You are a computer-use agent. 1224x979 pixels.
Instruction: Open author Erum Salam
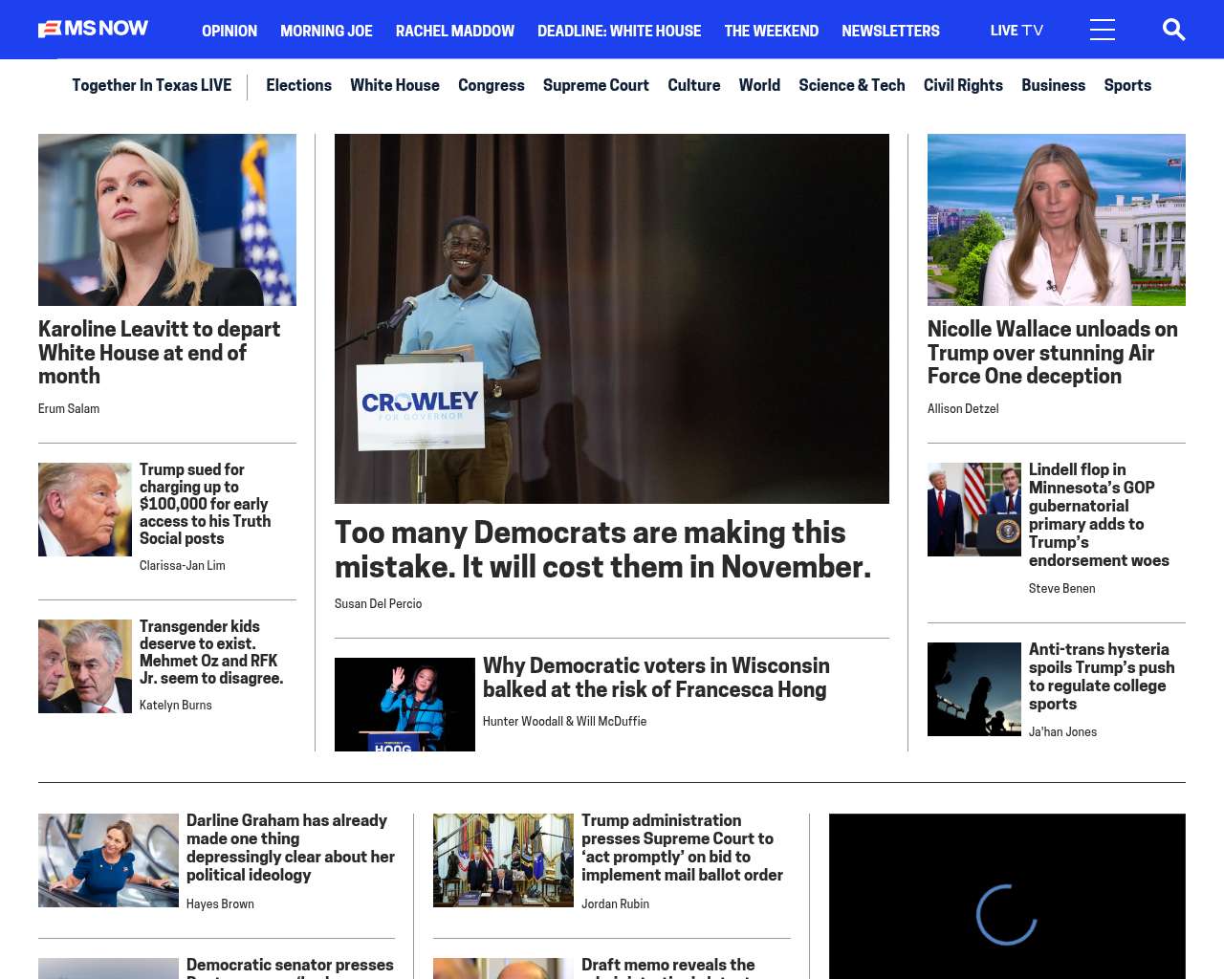tap(69, 408)
